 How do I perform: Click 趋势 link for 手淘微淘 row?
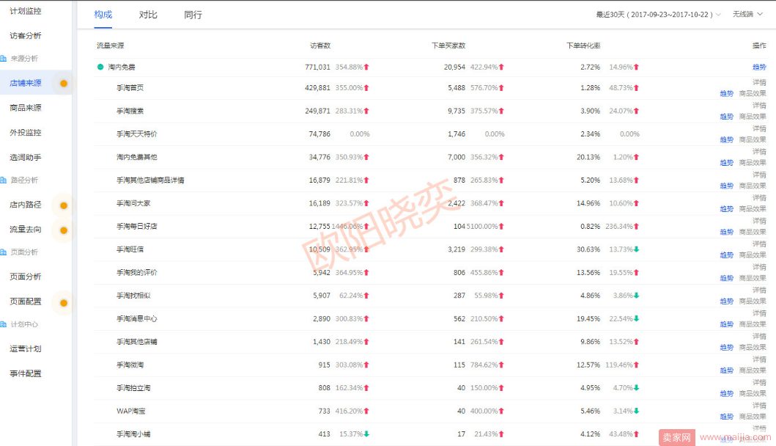pyautogui.click(x=726, y=370)
